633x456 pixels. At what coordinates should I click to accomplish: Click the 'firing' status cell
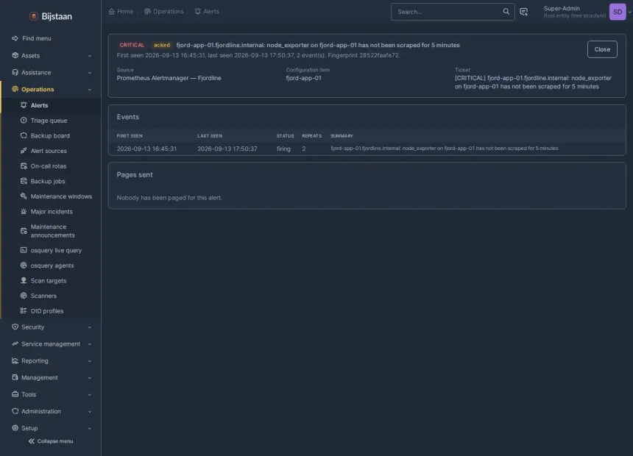pyautogui.click(x=283, y=149)
